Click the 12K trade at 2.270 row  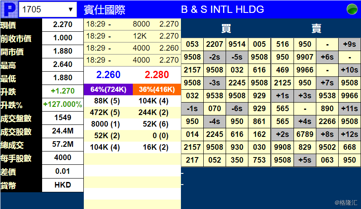(x=132, y=36)
